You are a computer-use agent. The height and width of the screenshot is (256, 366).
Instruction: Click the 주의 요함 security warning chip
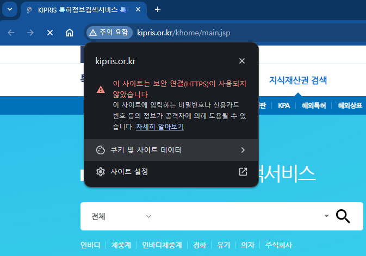pyautogui.click(x=109, y=33)
